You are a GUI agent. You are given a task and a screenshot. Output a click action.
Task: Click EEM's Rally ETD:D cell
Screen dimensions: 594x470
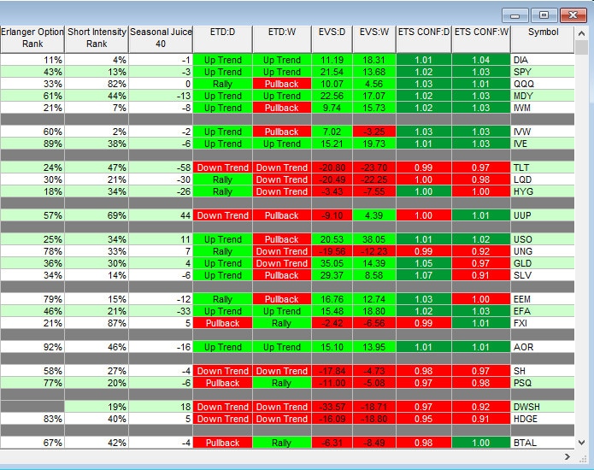[x=222, y=299]
